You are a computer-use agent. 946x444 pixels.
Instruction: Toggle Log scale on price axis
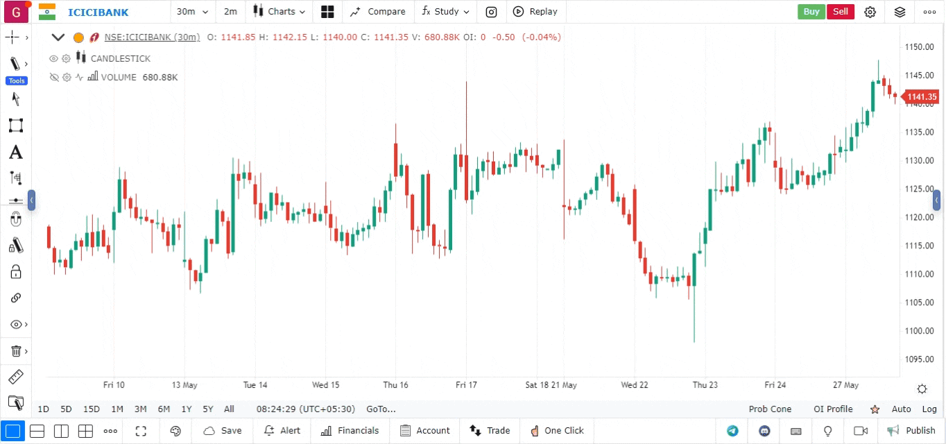[x=929, y=409]
